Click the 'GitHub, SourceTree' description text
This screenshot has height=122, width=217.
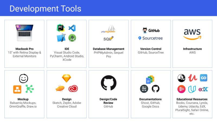pyautogui.click(x=151, y=53)
